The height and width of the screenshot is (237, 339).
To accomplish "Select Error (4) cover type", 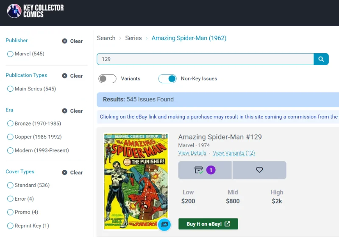I will [x=20, y=199].
